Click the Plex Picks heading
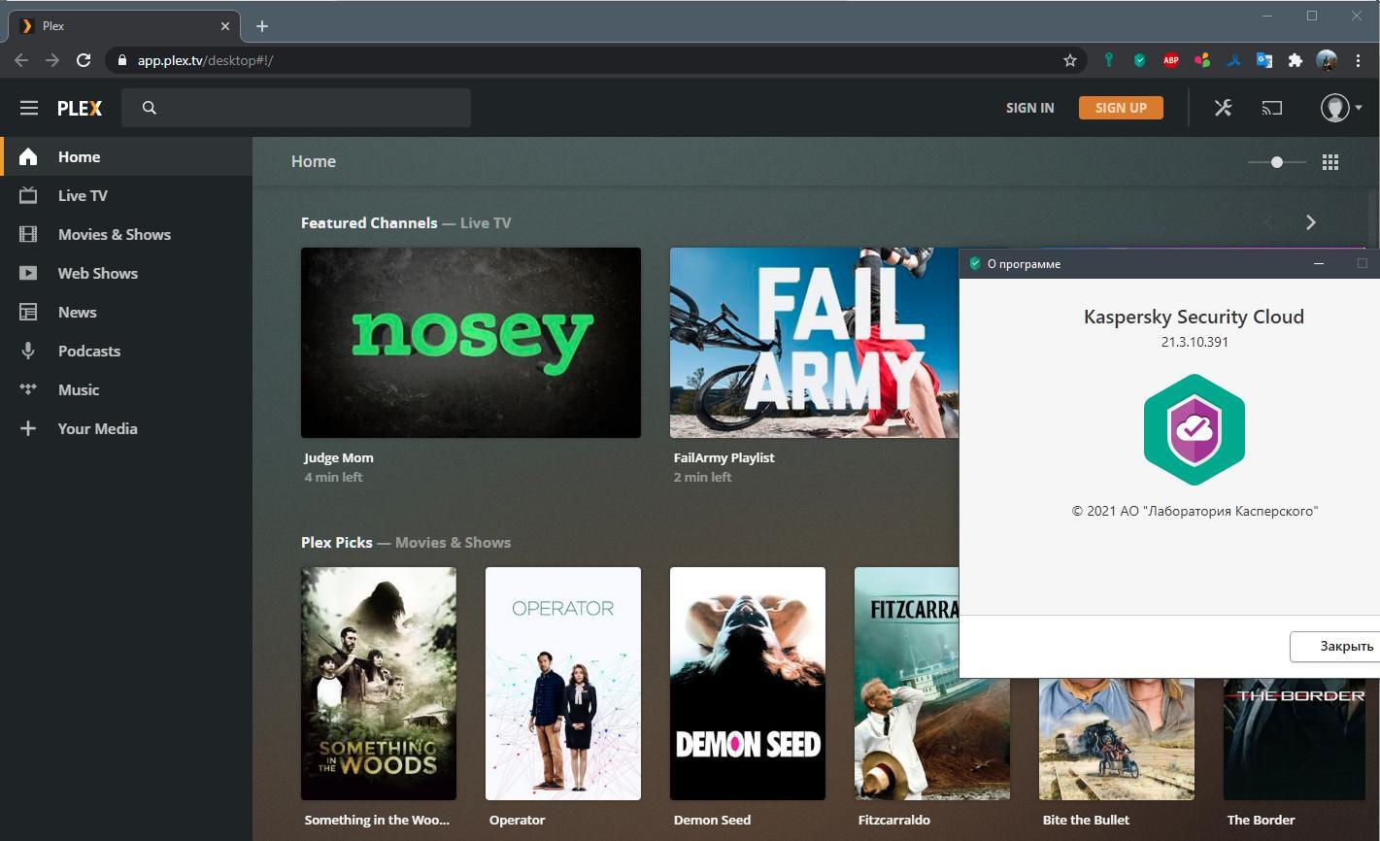Screen dimensions: 1380x841 tap(337, 542)
